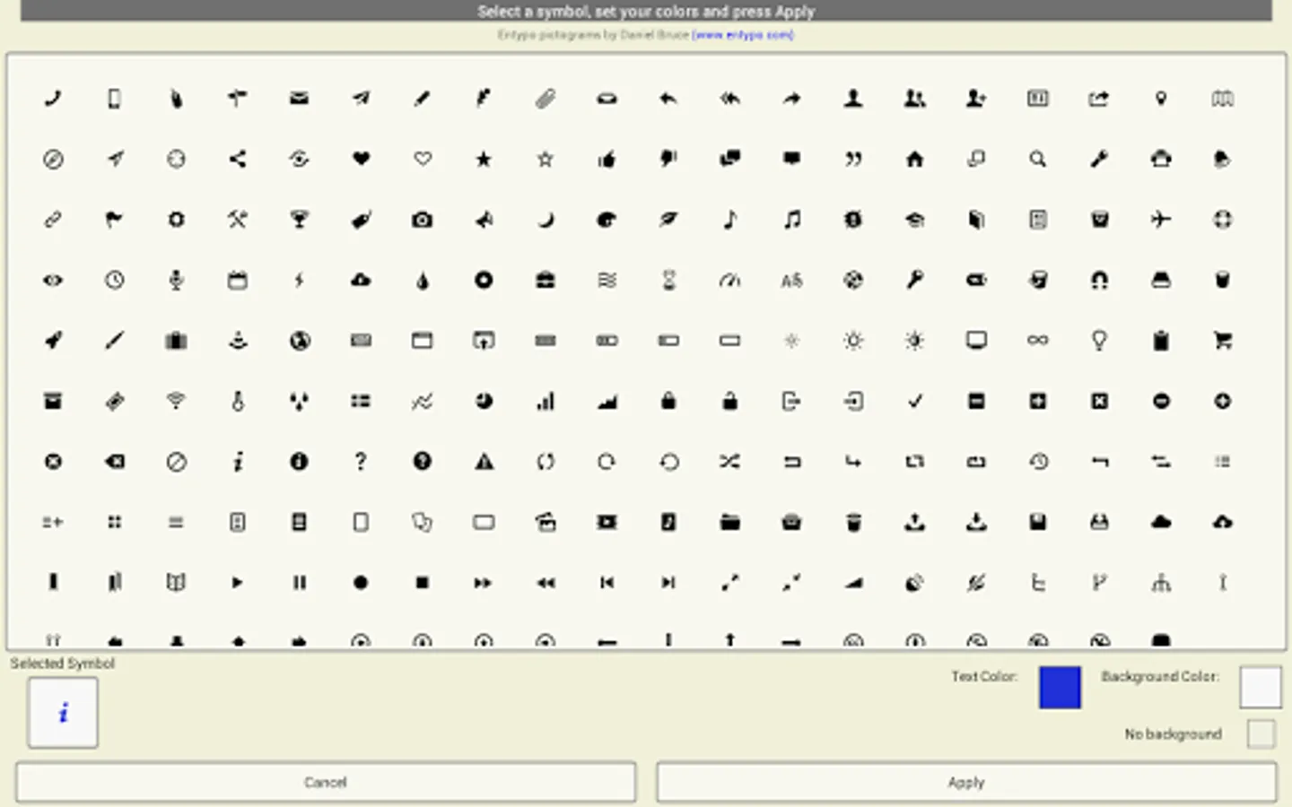Pick the calendar symbol
This screenshot has width=1292, height=807.
click(238, 281)
